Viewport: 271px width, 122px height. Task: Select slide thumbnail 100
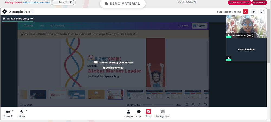click(x=115, y=94)
